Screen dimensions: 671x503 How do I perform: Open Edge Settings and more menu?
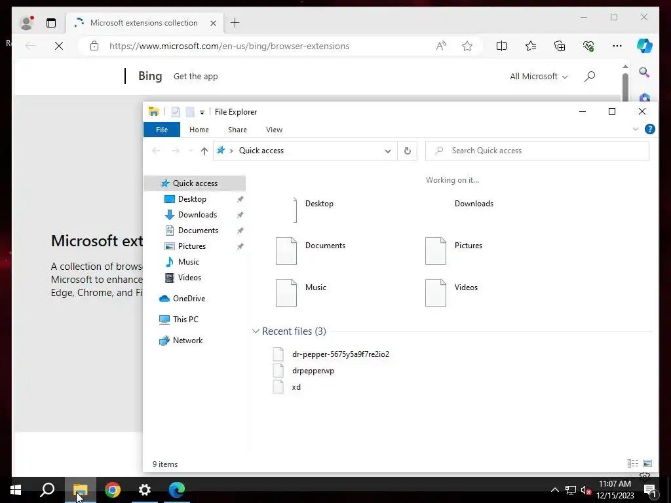[x=617, y=46]
